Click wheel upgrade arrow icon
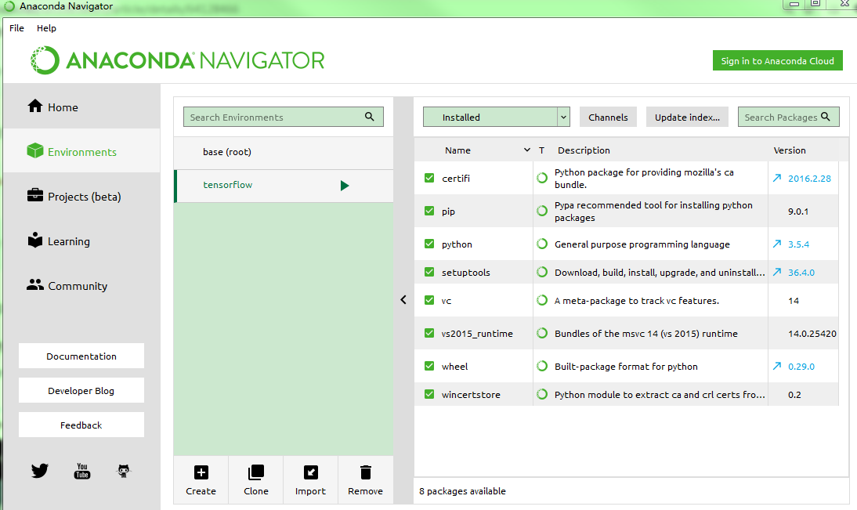Screen dimensions: 857x510 [776, 366]
